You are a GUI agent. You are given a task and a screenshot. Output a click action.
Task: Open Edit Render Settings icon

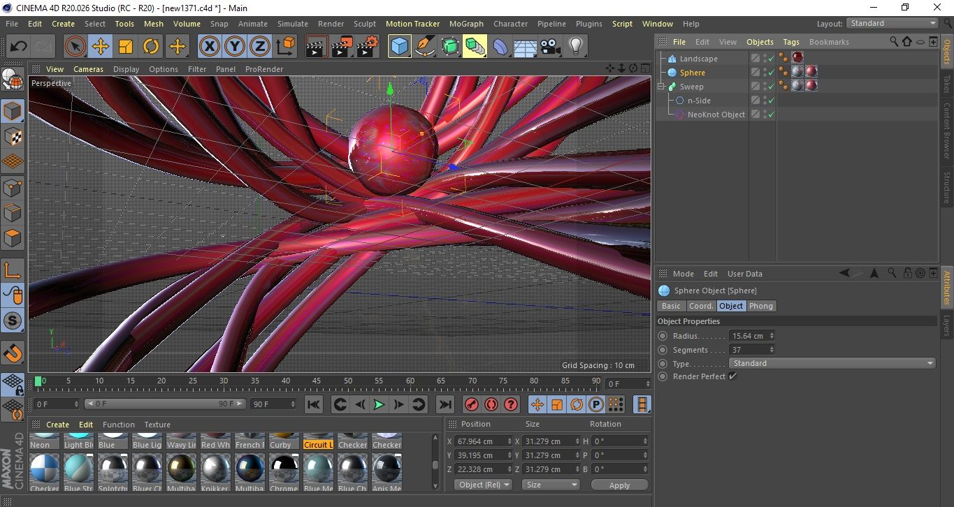click(x=368, y=47)
